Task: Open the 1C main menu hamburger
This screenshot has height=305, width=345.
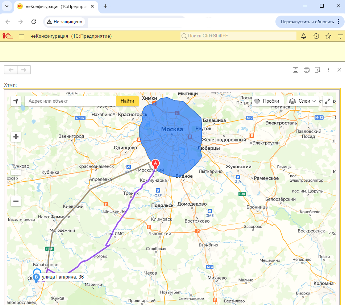Action: (x=21, y=36)
